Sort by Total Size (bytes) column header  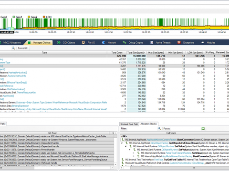[136, 53]
